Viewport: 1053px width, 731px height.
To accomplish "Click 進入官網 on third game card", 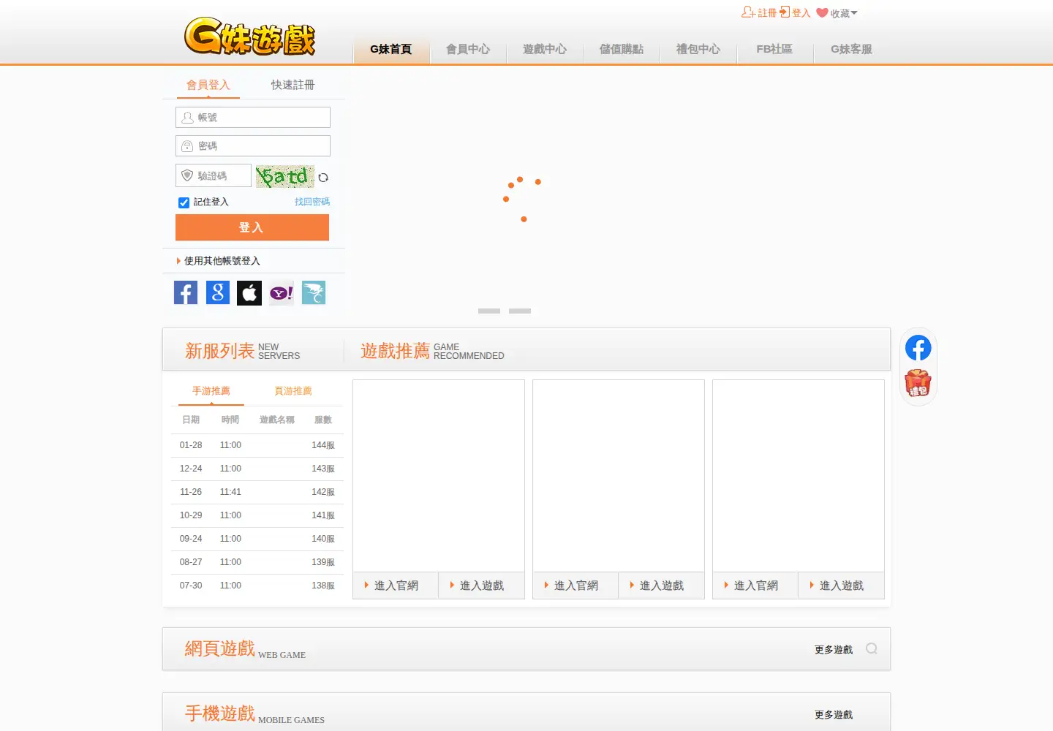I will [x=755, y=586].
